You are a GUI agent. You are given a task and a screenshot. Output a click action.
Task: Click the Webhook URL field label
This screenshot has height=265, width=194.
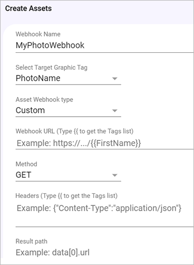tap(74, 131)
